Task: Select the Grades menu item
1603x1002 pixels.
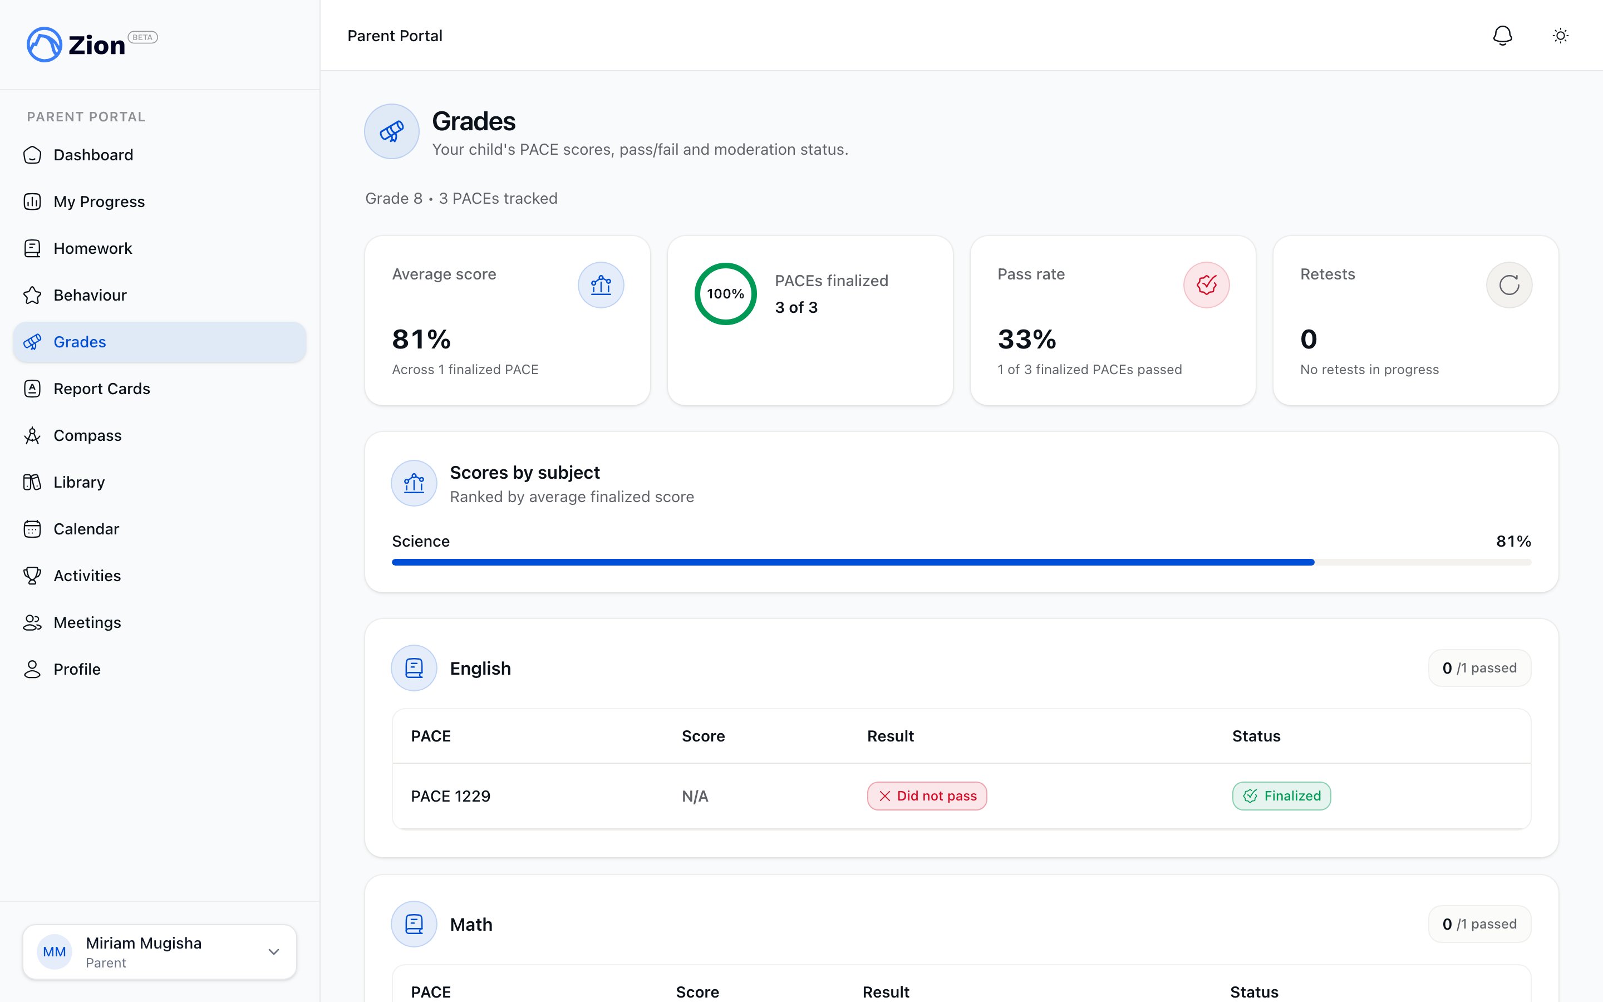Action: 160,342
